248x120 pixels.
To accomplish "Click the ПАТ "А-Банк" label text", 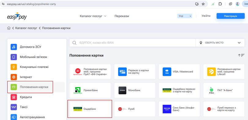I will tap(225, 90).
